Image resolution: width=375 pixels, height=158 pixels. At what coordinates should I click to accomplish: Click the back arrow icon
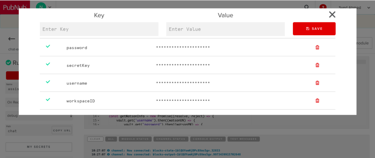click(12, 39)
